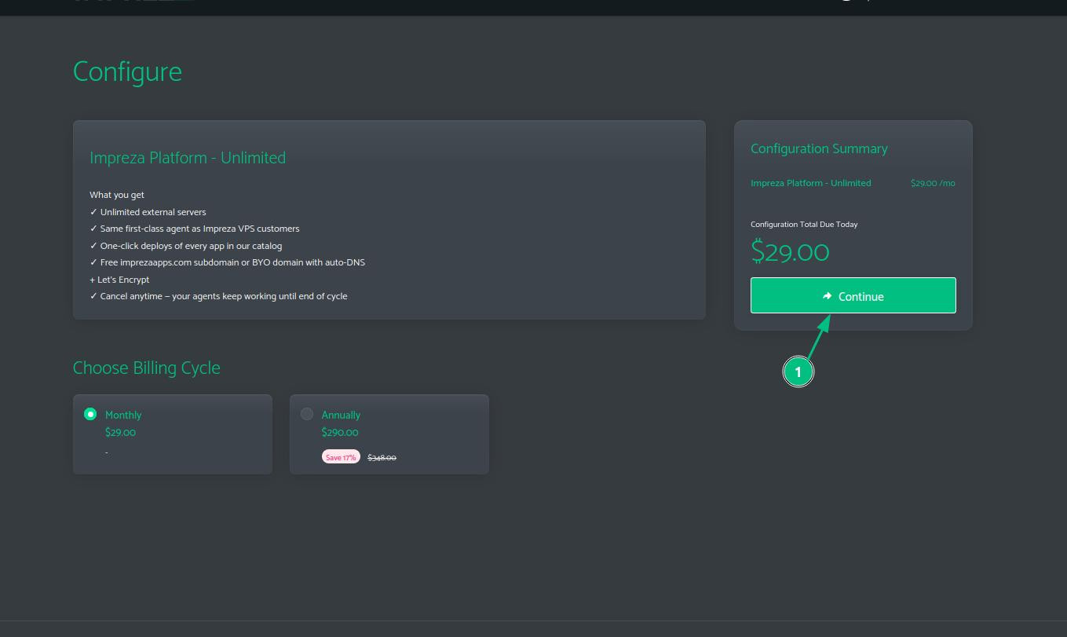
Task: Click the Continue button
Action: 853,295
